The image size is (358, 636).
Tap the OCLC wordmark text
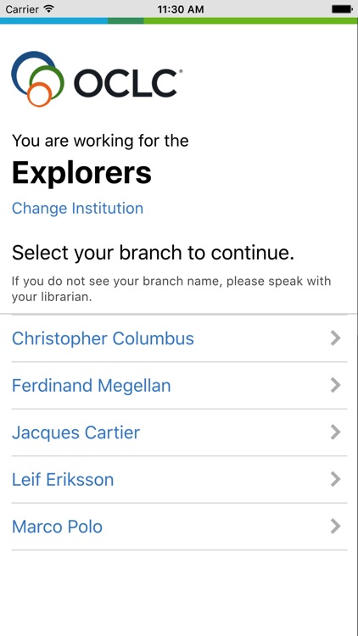tap(127, 83)
